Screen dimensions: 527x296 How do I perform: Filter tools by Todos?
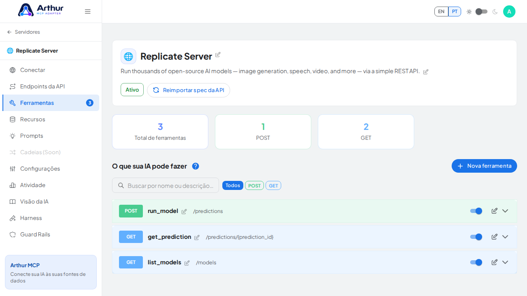[233, 185]
